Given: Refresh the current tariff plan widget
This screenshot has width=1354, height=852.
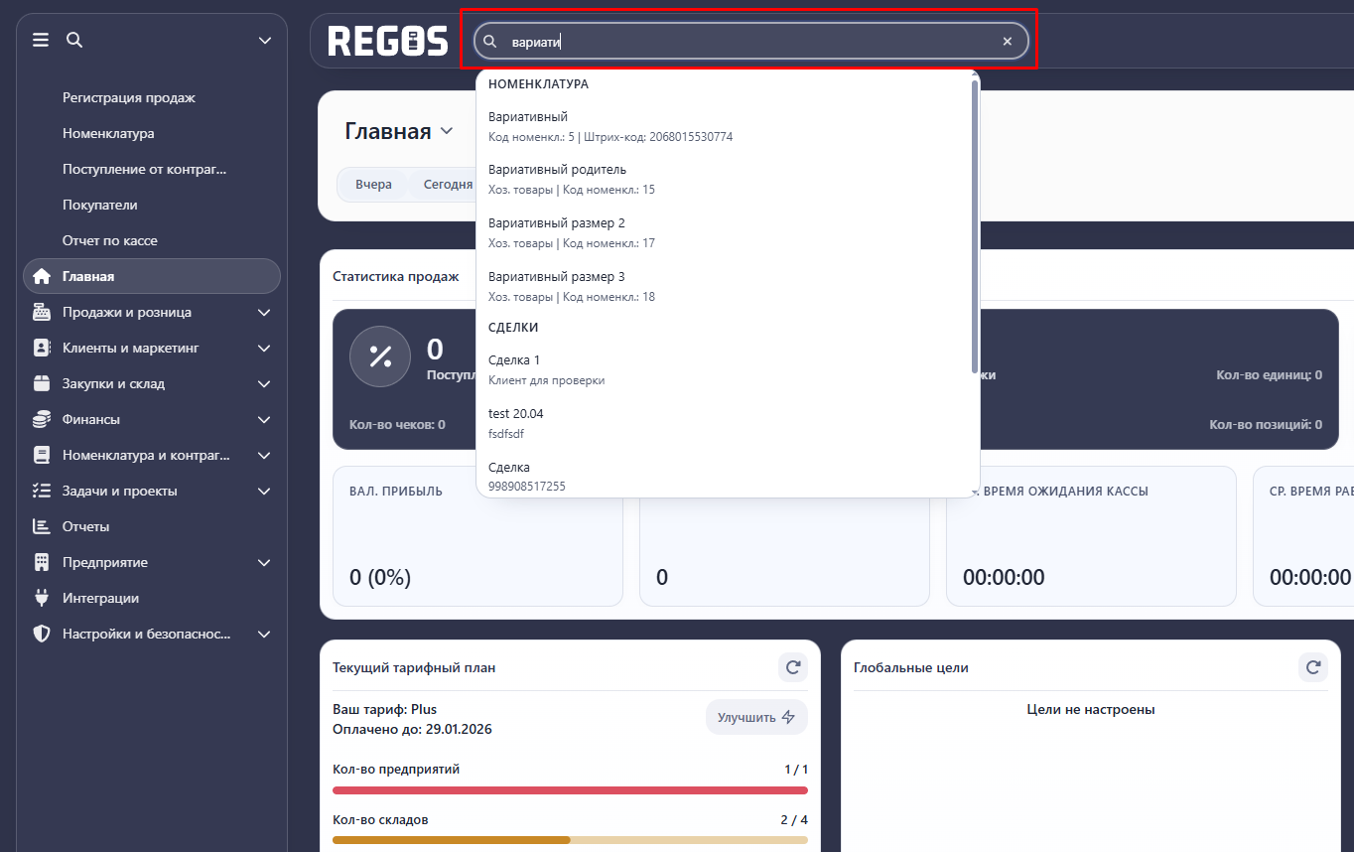Looking at the screenshot, I should click(x=792, y=667).
